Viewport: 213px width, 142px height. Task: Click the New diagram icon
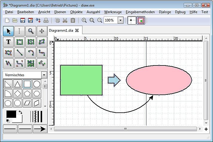tap(7, 20)
